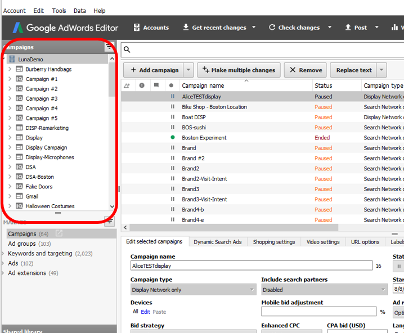This screenshot has width=404, height=333.
Task: Click Check changes button
Action: pos(294,28)
